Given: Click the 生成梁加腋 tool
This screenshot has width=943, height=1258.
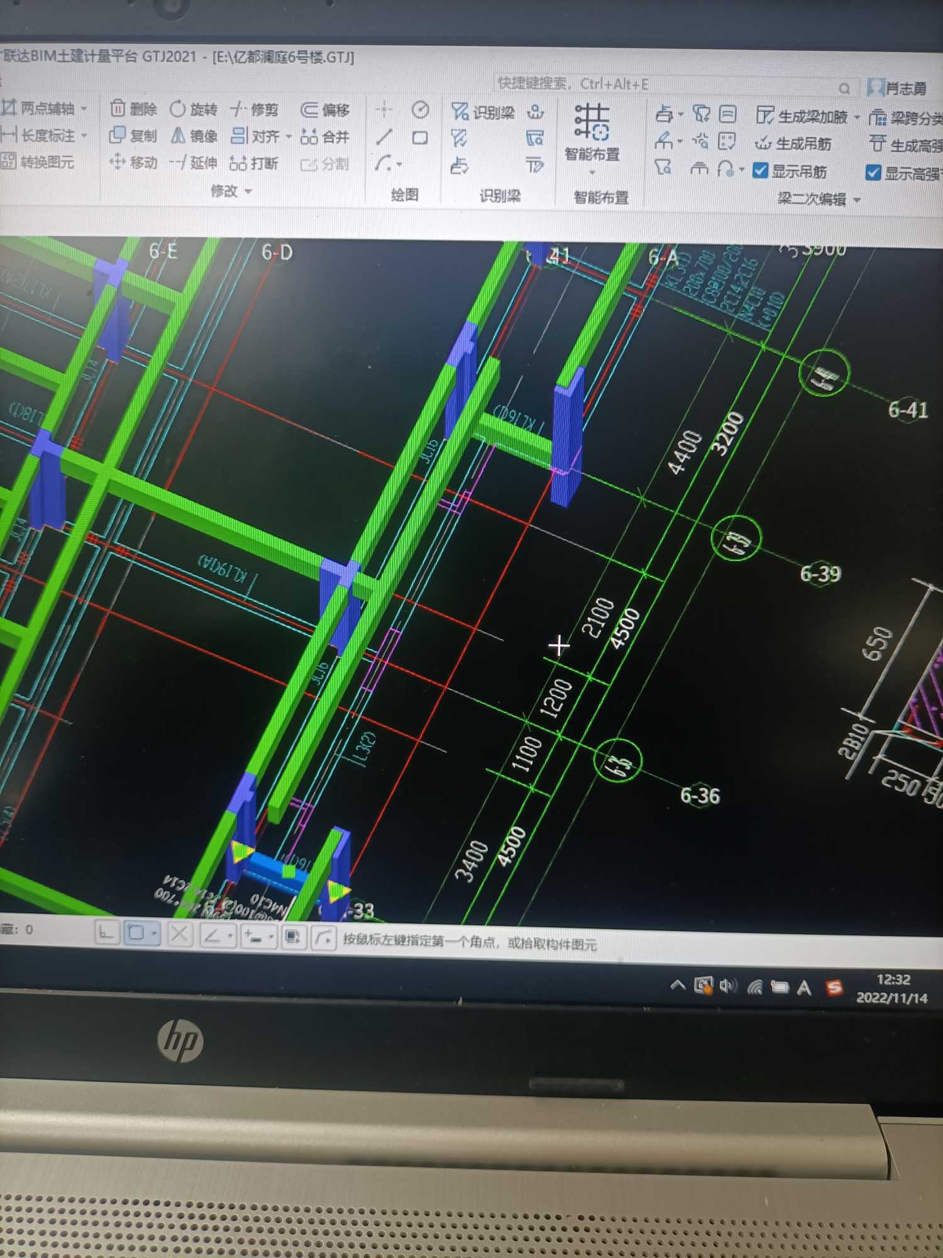Looking at the screenshot, I should (x=802, y=116).
